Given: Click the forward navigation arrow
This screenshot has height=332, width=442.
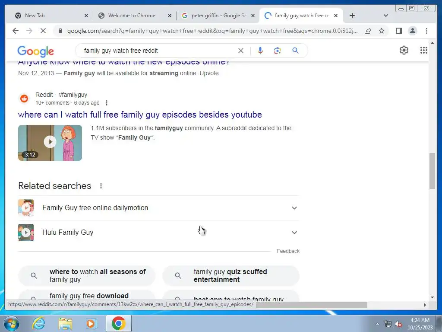Looking at the screenshot, I should point(29,31).
